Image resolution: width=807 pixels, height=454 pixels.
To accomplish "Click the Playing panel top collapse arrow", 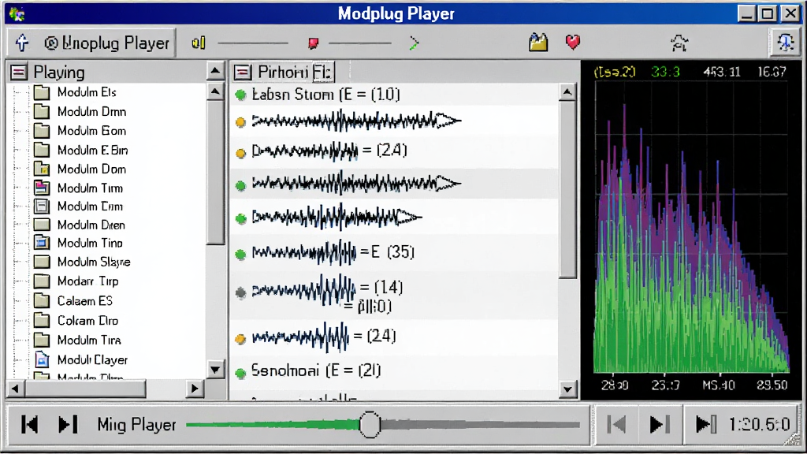I will click(x=215, y=72).
